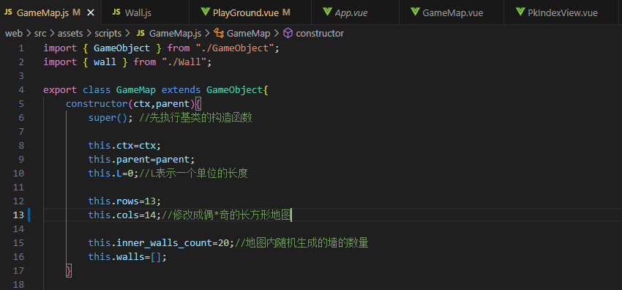
Task: Open the PlayGround.vue tab
Action: [x=250, y=12]
